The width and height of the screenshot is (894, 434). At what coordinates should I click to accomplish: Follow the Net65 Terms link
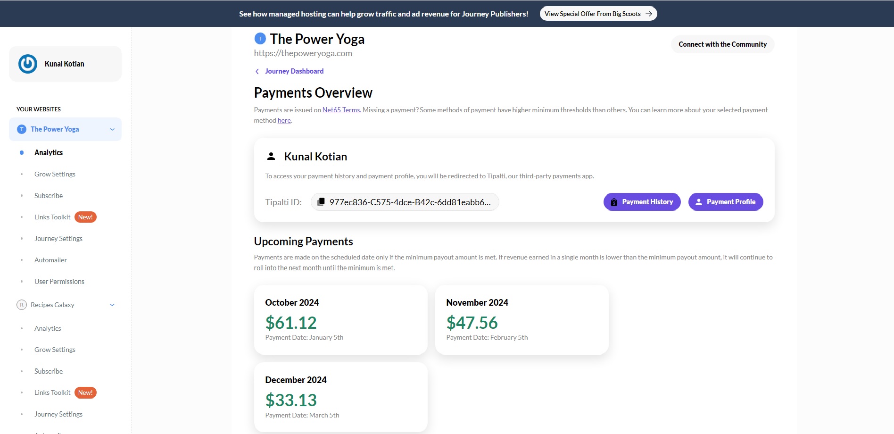342,110
